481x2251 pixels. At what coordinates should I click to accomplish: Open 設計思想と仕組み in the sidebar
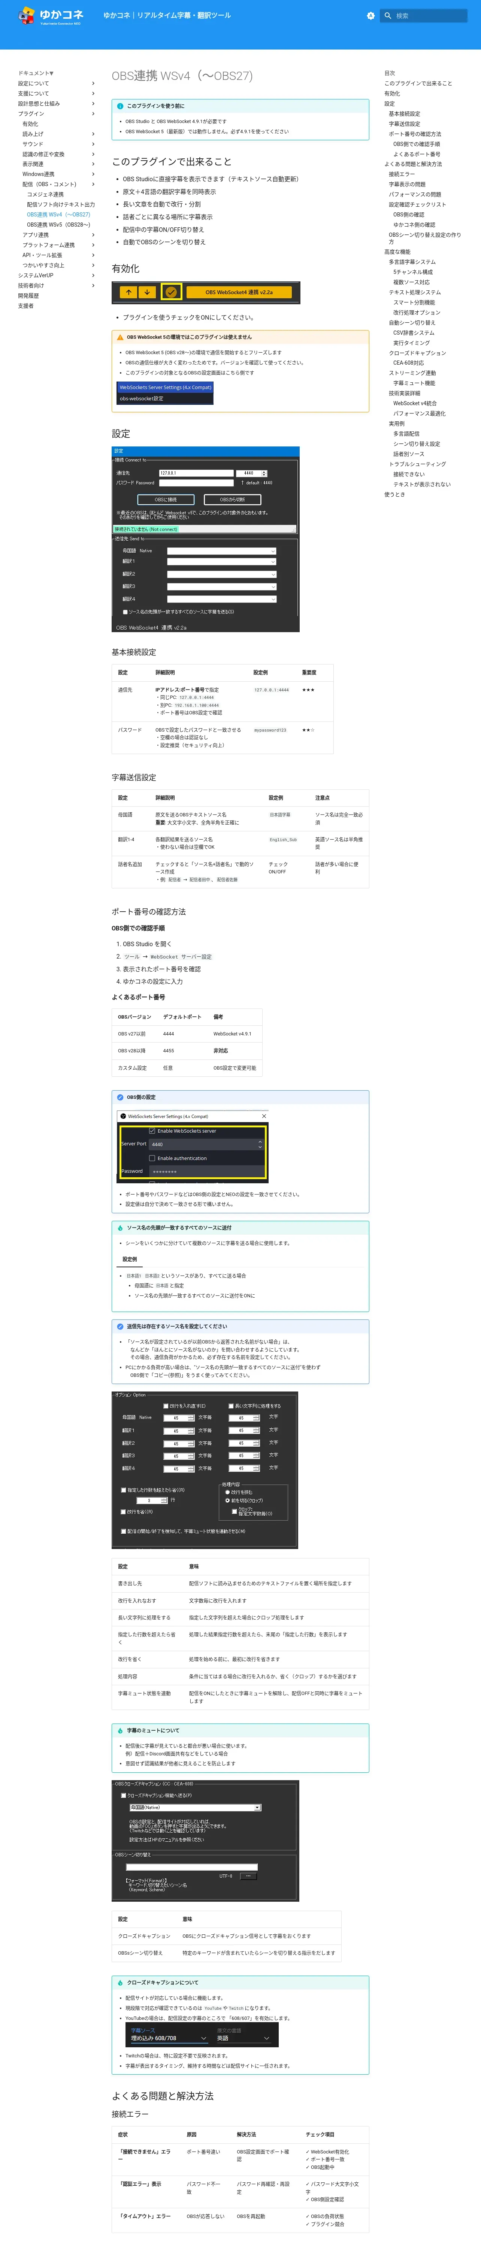[39, 103]
